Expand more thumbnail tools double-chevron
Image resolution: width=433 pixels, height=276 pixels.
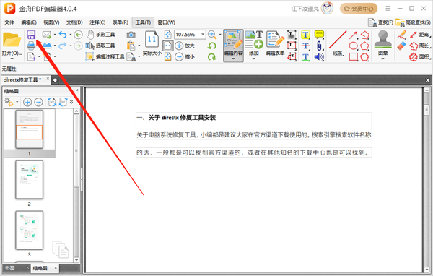click(71, 102)
